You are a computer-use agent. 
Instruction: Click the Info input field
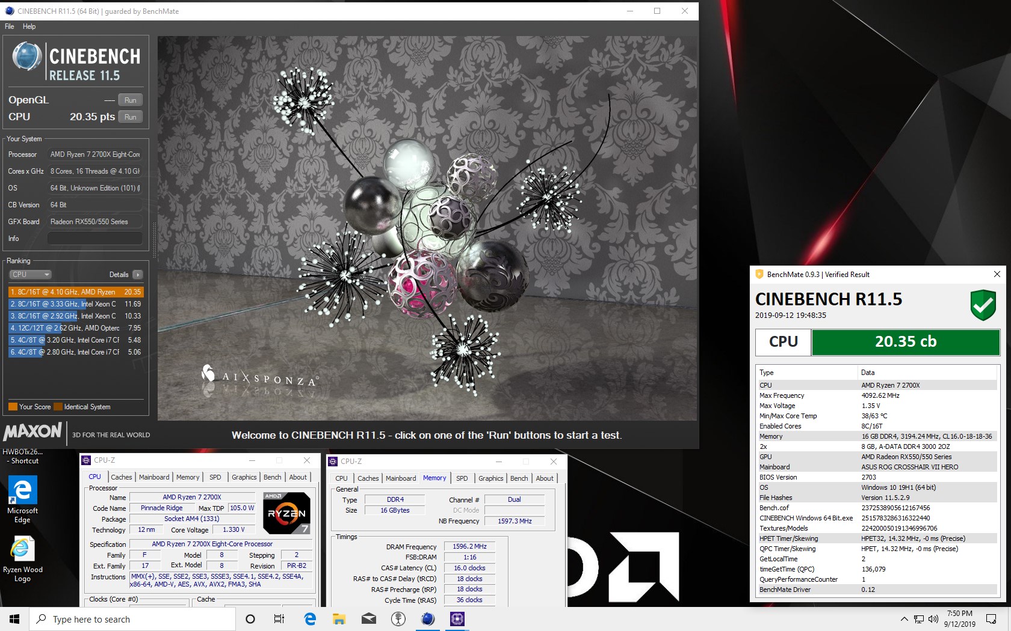pos(95,239)
